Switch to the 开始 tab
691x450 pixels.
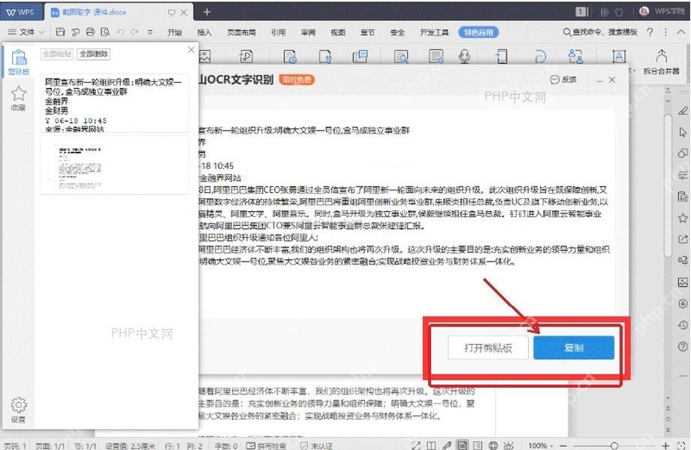pyautogui.click(x=174, y=32)
